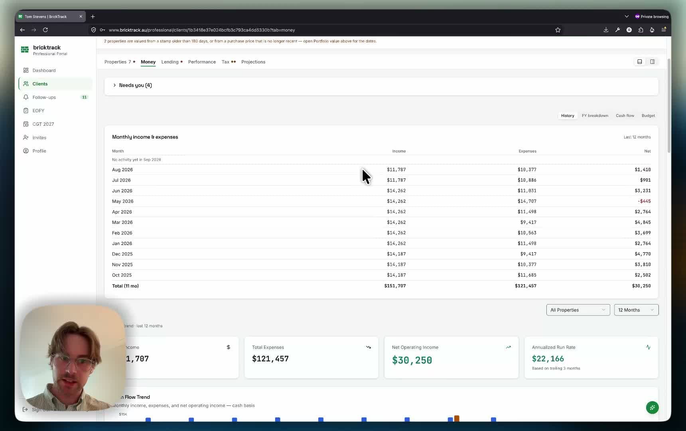Open the All Properties dropdown
Viewport: 686px width, 431px height.
[578, 310]
